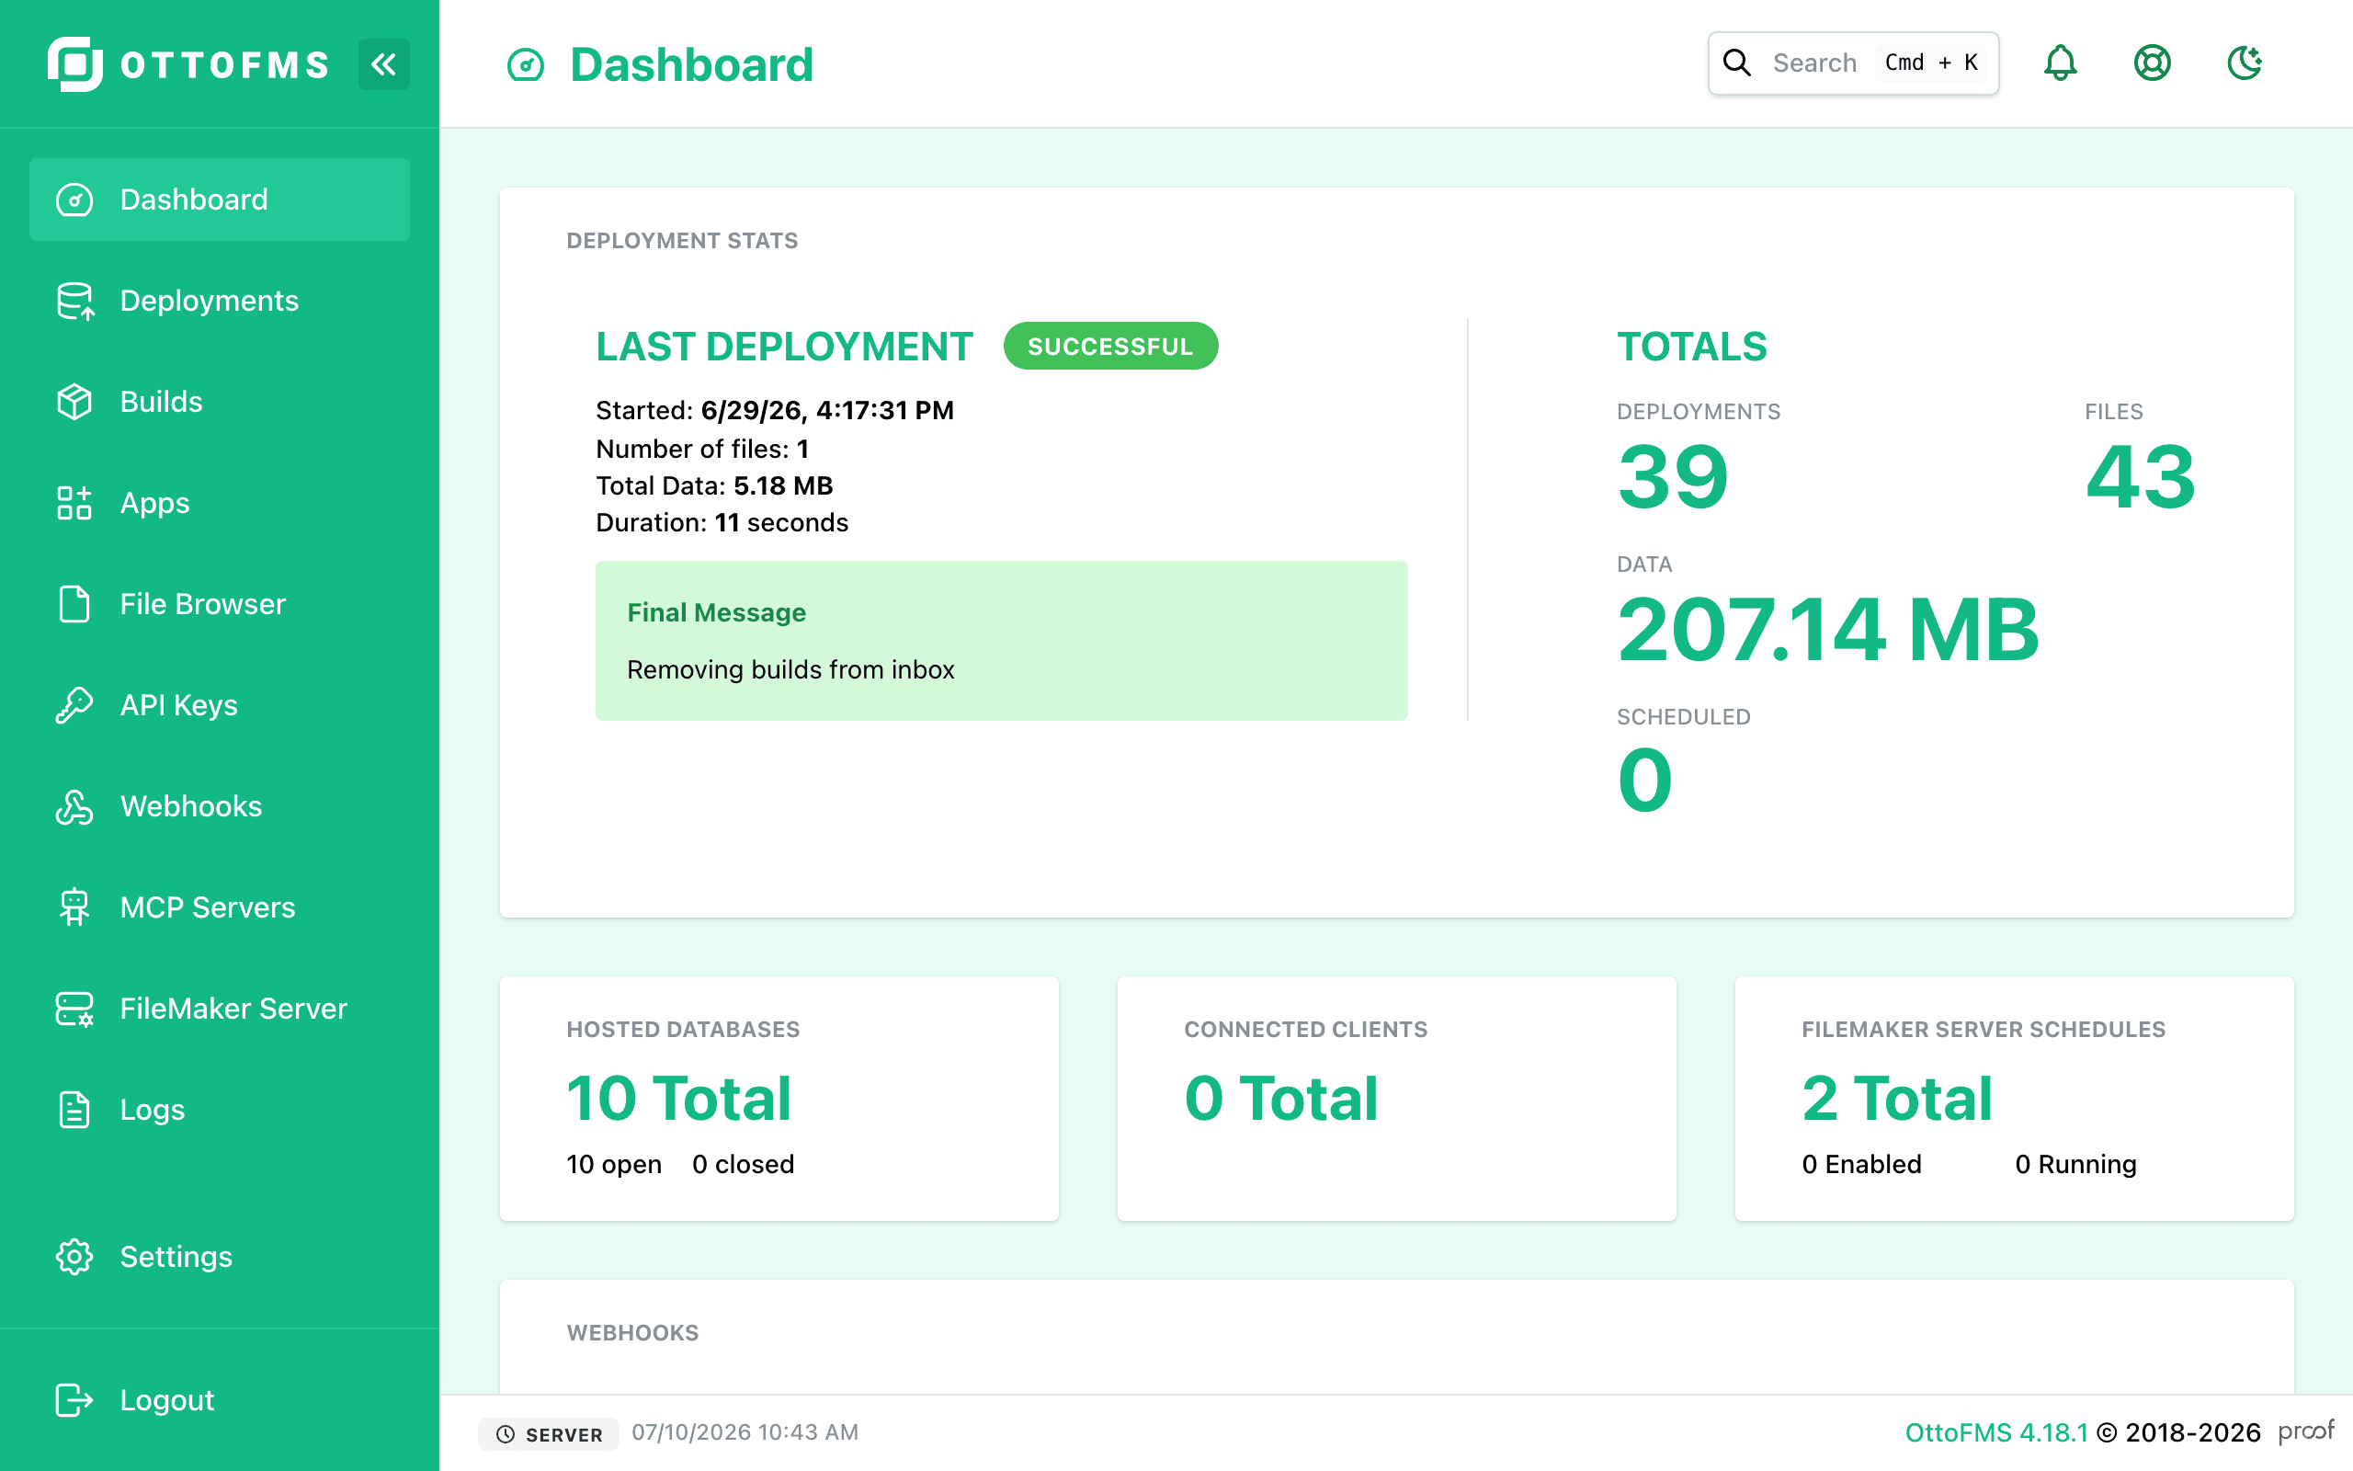Click '10 open' databases text
The height and width of the screenshot is (1471, 2353).
(x=615, y=1165)
